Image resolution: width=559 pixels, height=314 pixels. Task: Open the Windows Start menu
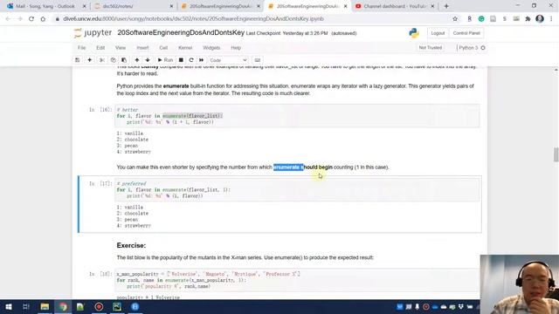(x=8, y=306)
